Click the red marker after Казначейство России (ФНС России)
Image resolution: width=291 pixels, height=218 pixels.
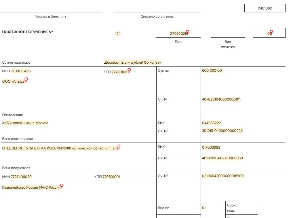[x=62, y=185]
